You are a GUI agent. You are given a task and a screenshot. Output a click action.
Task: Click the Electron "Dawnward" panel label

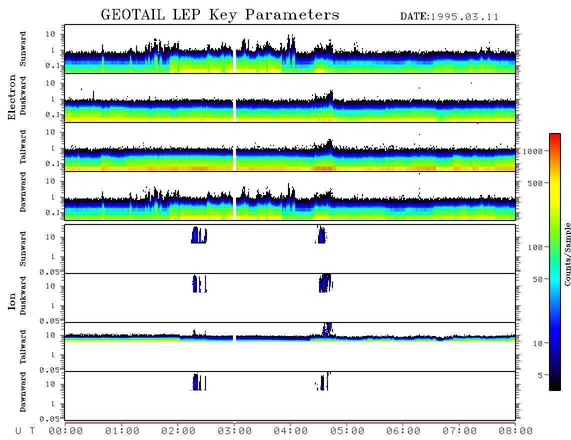pyautogui.click(x=23, y=192)
